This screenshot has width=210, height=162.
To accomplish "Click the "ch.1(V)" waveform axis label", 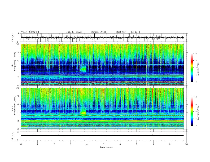I will pyautogui.click(x=13, y=38).
